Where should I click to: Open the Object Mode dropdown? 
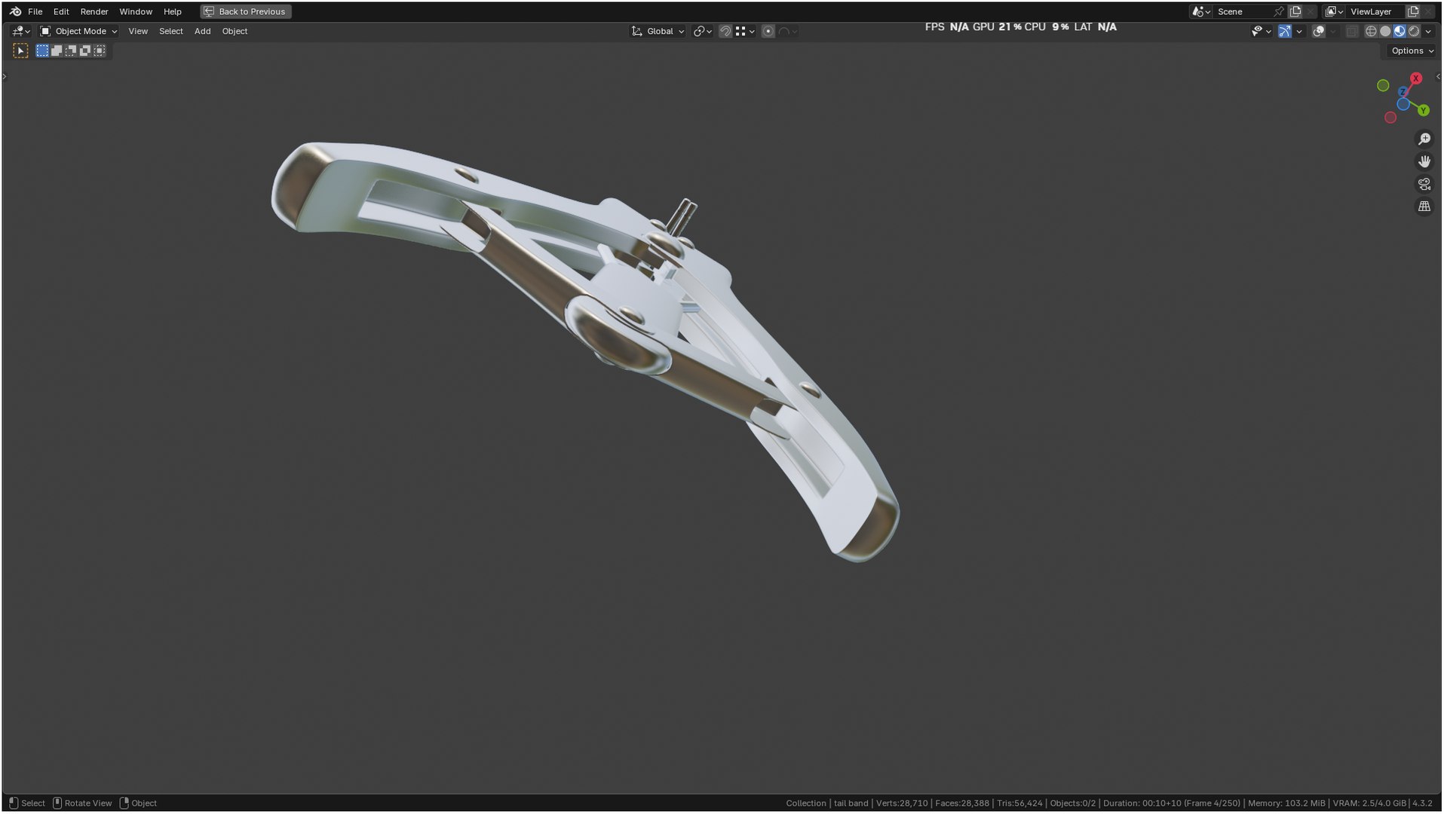tap(78, 31)
